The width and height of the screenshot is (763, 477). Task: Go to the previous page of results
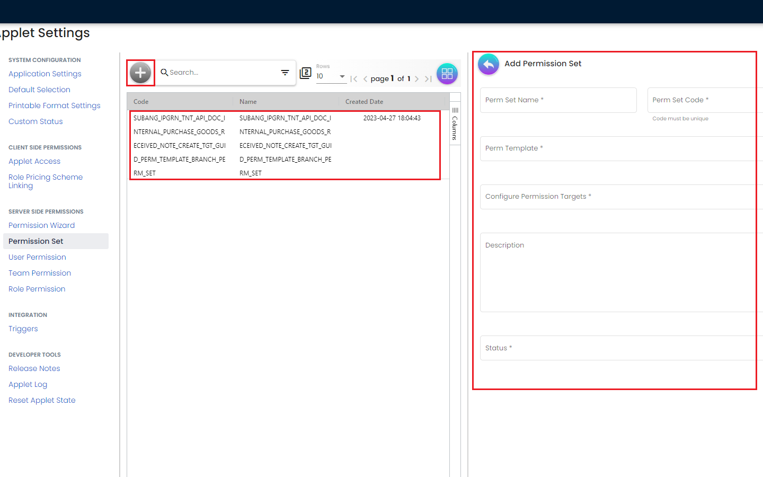tap(365, 79)
